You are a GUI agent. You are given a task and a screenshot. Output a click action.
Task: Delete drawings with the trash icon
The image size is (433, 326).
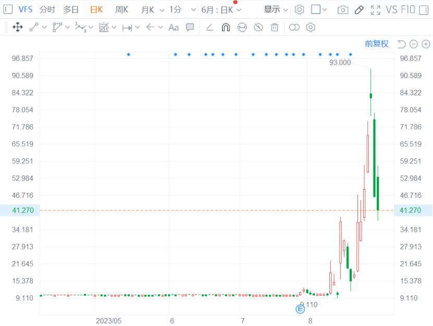[275, 27]
